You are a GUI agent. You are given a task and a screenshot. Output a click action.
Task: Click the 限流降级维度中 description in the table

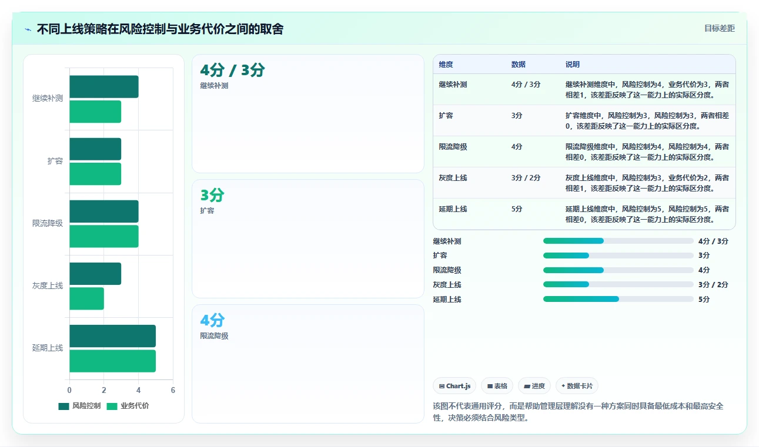(647, 152)
